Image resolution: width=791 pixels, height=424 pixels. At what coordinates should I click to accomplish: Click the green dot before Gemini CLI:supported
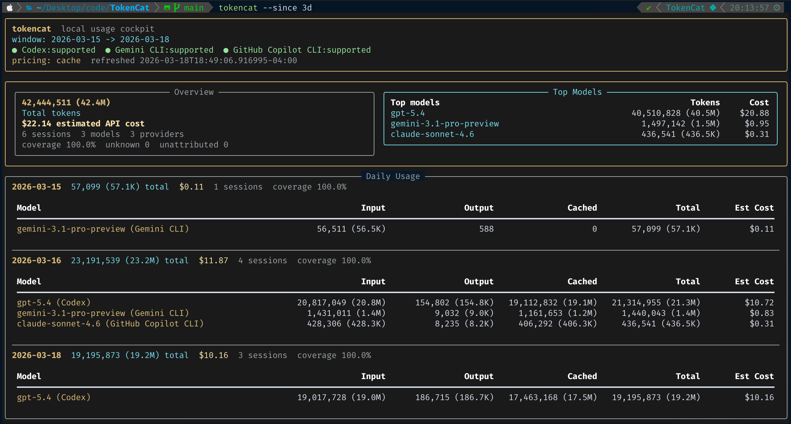tap(108, 51)
